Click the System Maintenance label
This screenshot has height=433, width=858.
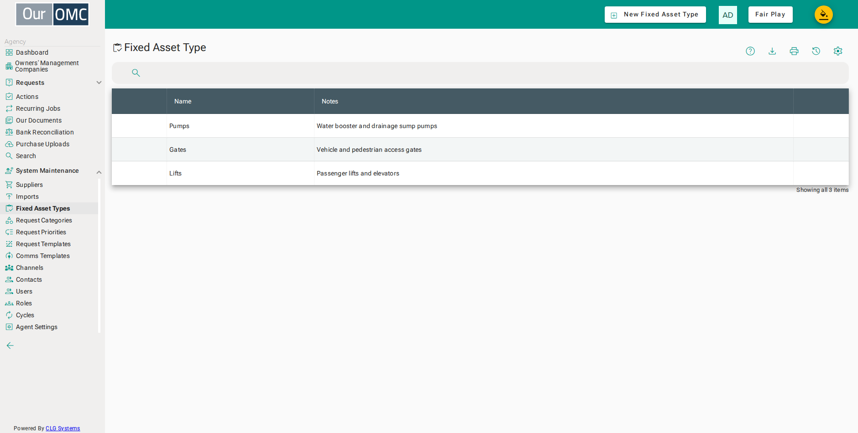click(47, 170)
